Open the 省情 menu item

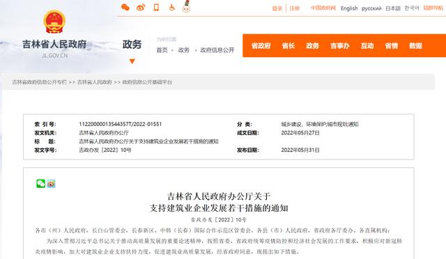[x=392, y=46]
